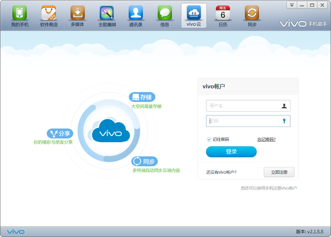Viewport: 331px width, 237px height.
Task: Click the text 您还可以使用手机注册vivo帐户
Action: tap(269, 188)
